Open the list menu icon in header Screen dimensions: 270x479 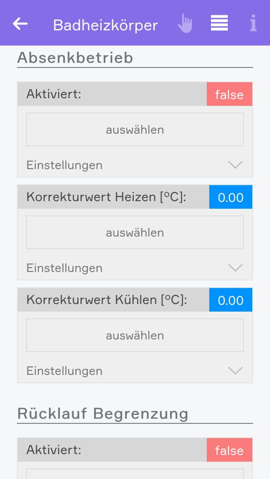(x=219, y=23)
